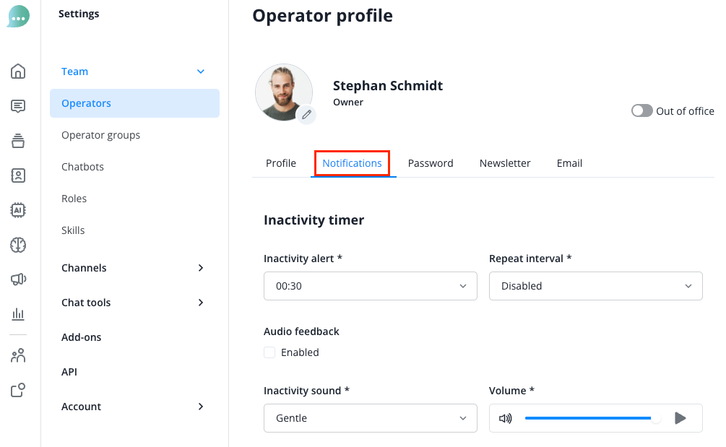
Task: Switch to the Password tab
Action: coord(431,163)
